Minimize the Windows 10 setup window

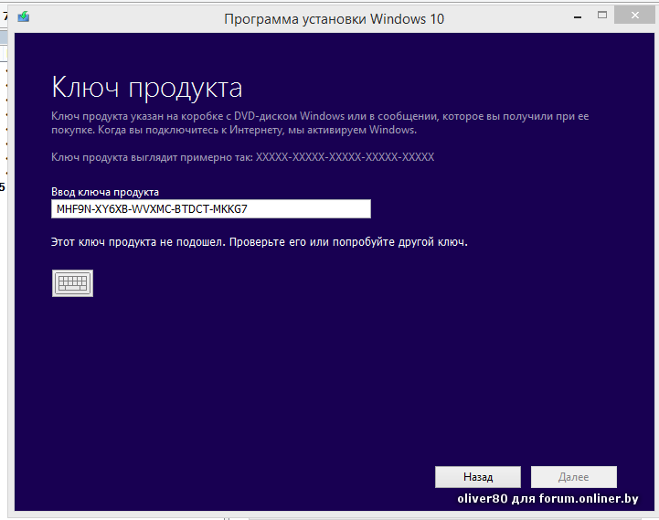[x=578, y=16]
